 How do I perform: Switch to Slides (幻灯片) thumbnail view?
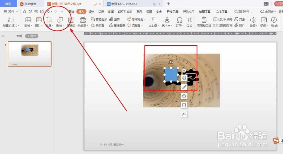pos(32,36)
